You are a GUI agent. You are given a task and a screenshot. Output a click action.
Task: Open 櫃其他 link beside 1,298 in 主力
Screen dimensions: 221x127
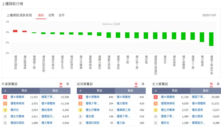coord(165,123)
